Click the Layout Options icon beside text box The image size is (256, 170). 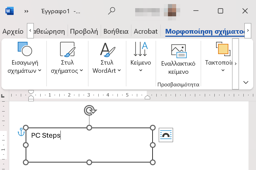[166, 135]
